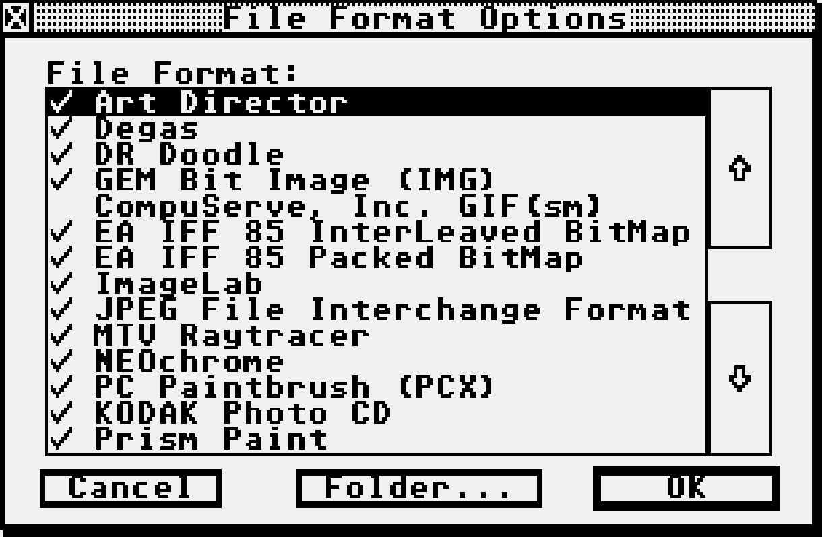Screen dimensions: 822x537
Task: Click the Cancel button
Action: [131, 489]
